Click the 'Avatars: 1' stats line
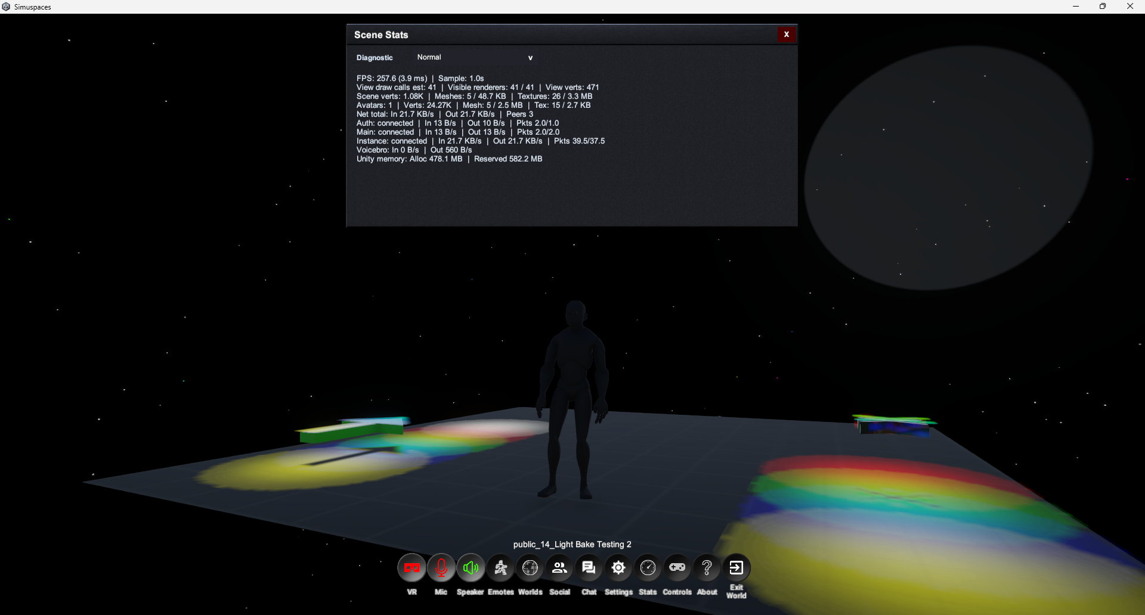The height and width of the screenshot is (615, 1145). (x=474, y=105)
